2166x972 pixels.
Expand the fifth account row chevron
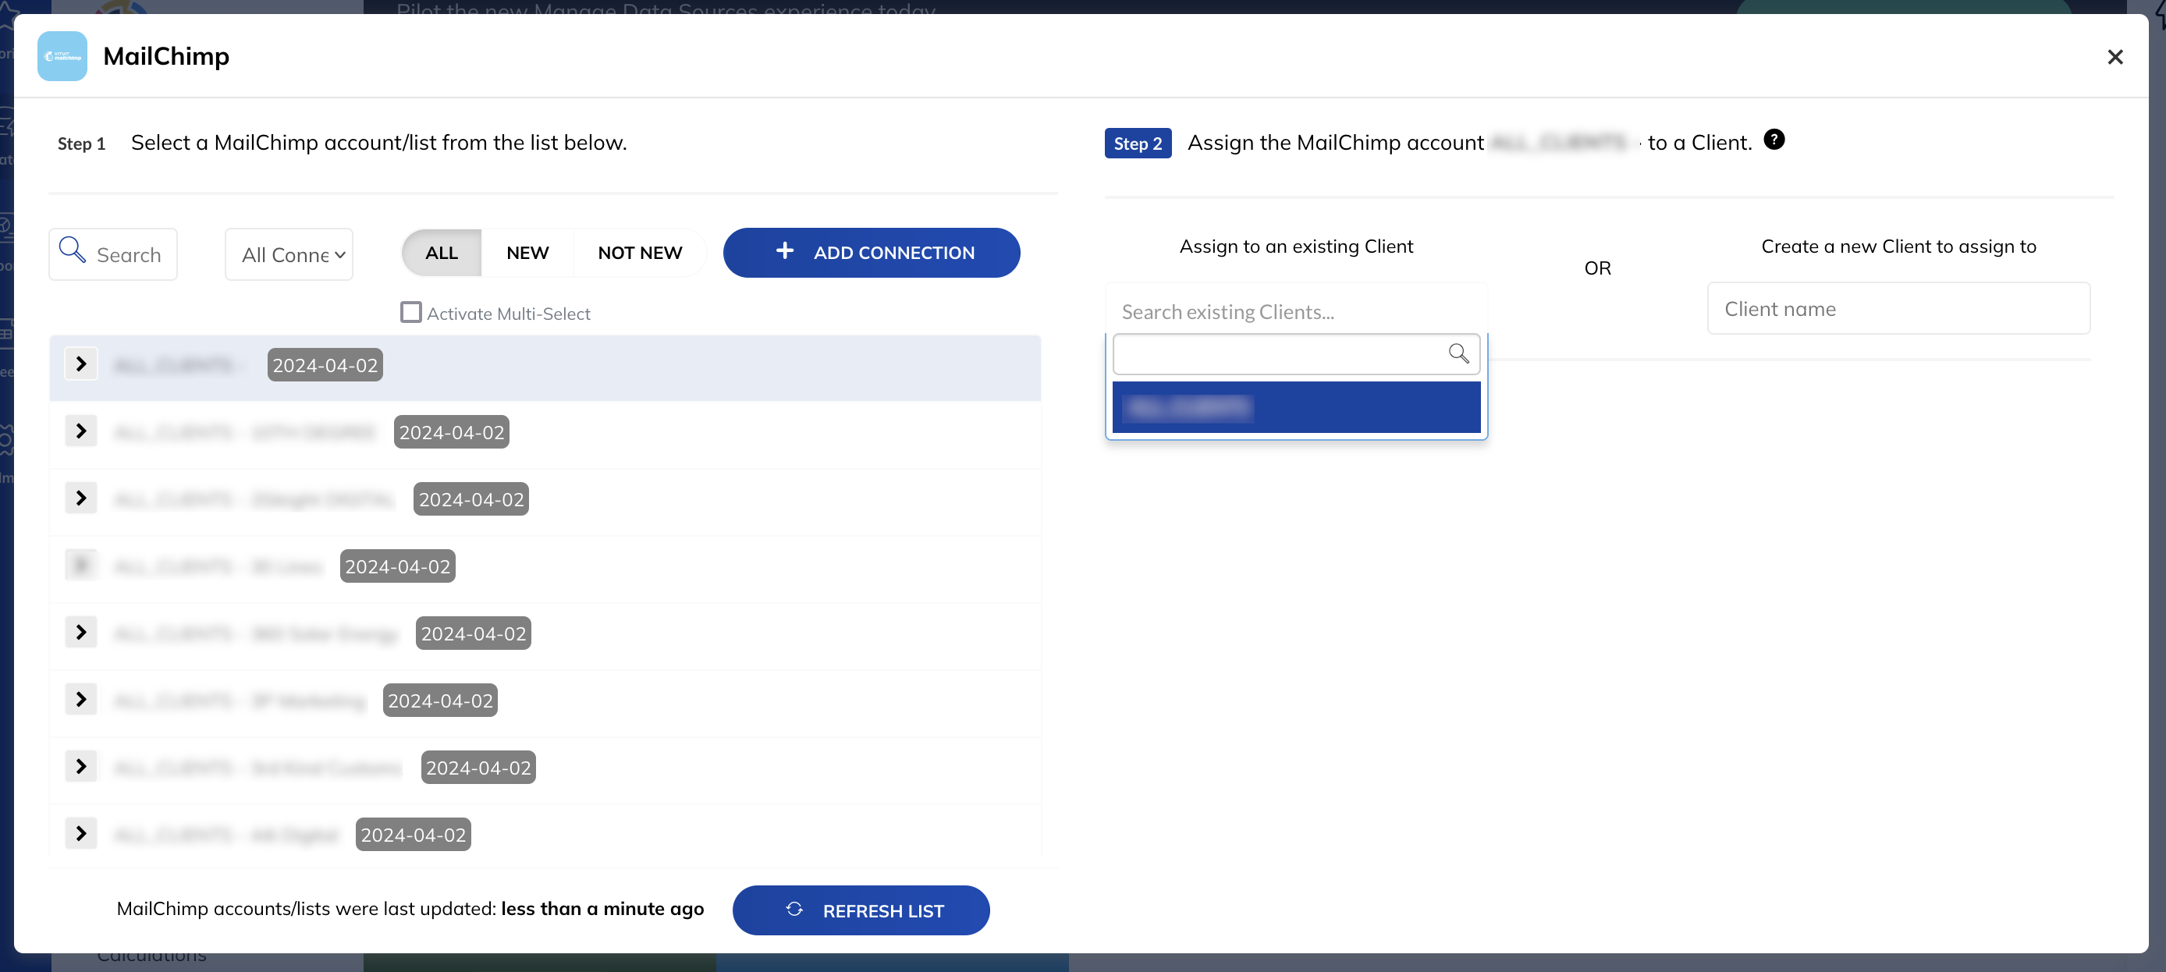click(x=82, y=633)
